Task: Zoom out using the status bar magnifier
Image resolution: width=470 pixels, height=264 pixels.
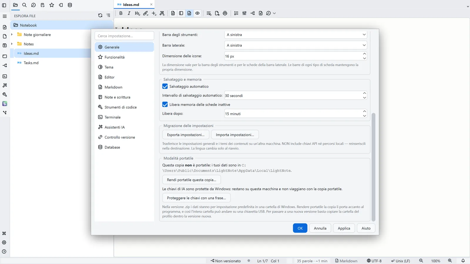Action: [421, 261]
